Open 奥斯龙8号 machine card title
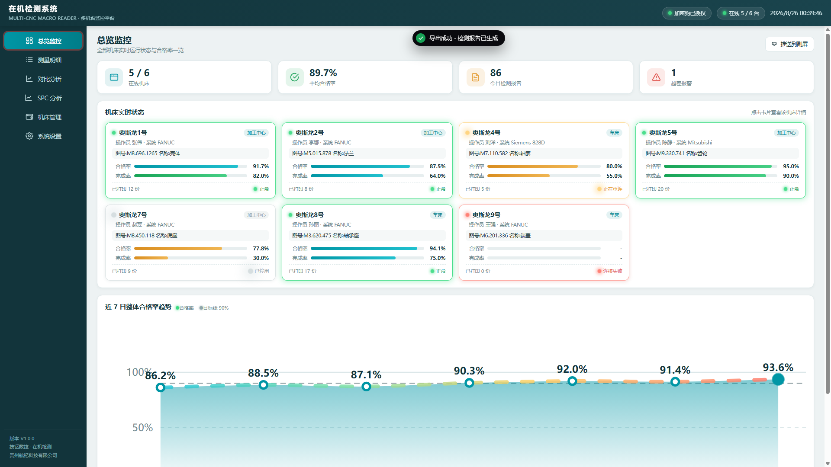The height and width of the screenshot is (467, 831). tap(309, 215)
